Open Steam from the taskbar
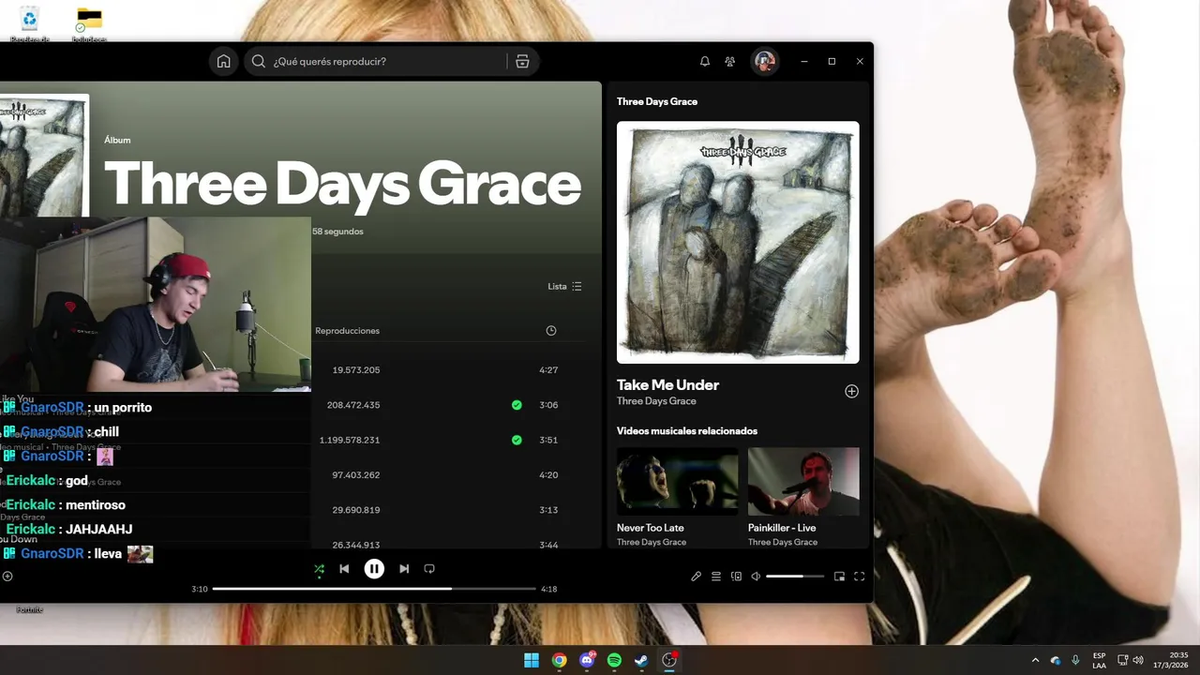Viewport: 1200px width, 675px height. click(641, 660)
